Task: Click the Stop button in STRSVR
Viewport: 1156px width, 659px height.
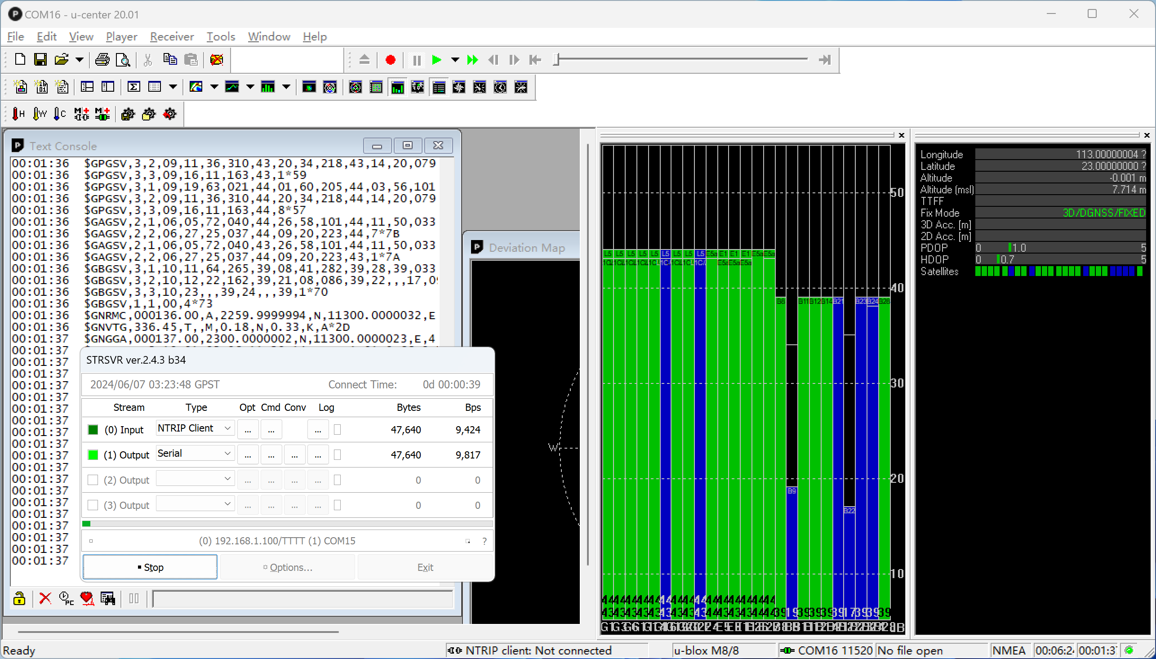Action: pyautogui.click(x=150, y=567)
